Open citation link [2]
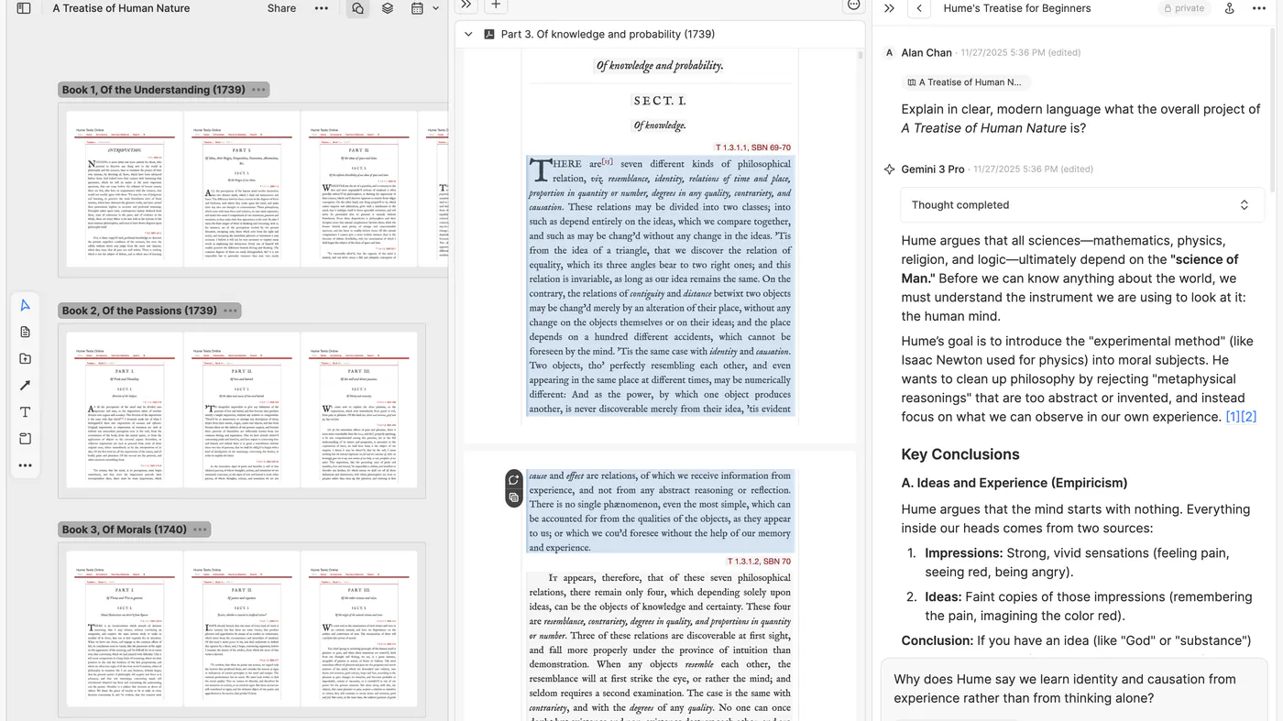The height and width of the screenshot is (721, 1283). point(1248,417)
